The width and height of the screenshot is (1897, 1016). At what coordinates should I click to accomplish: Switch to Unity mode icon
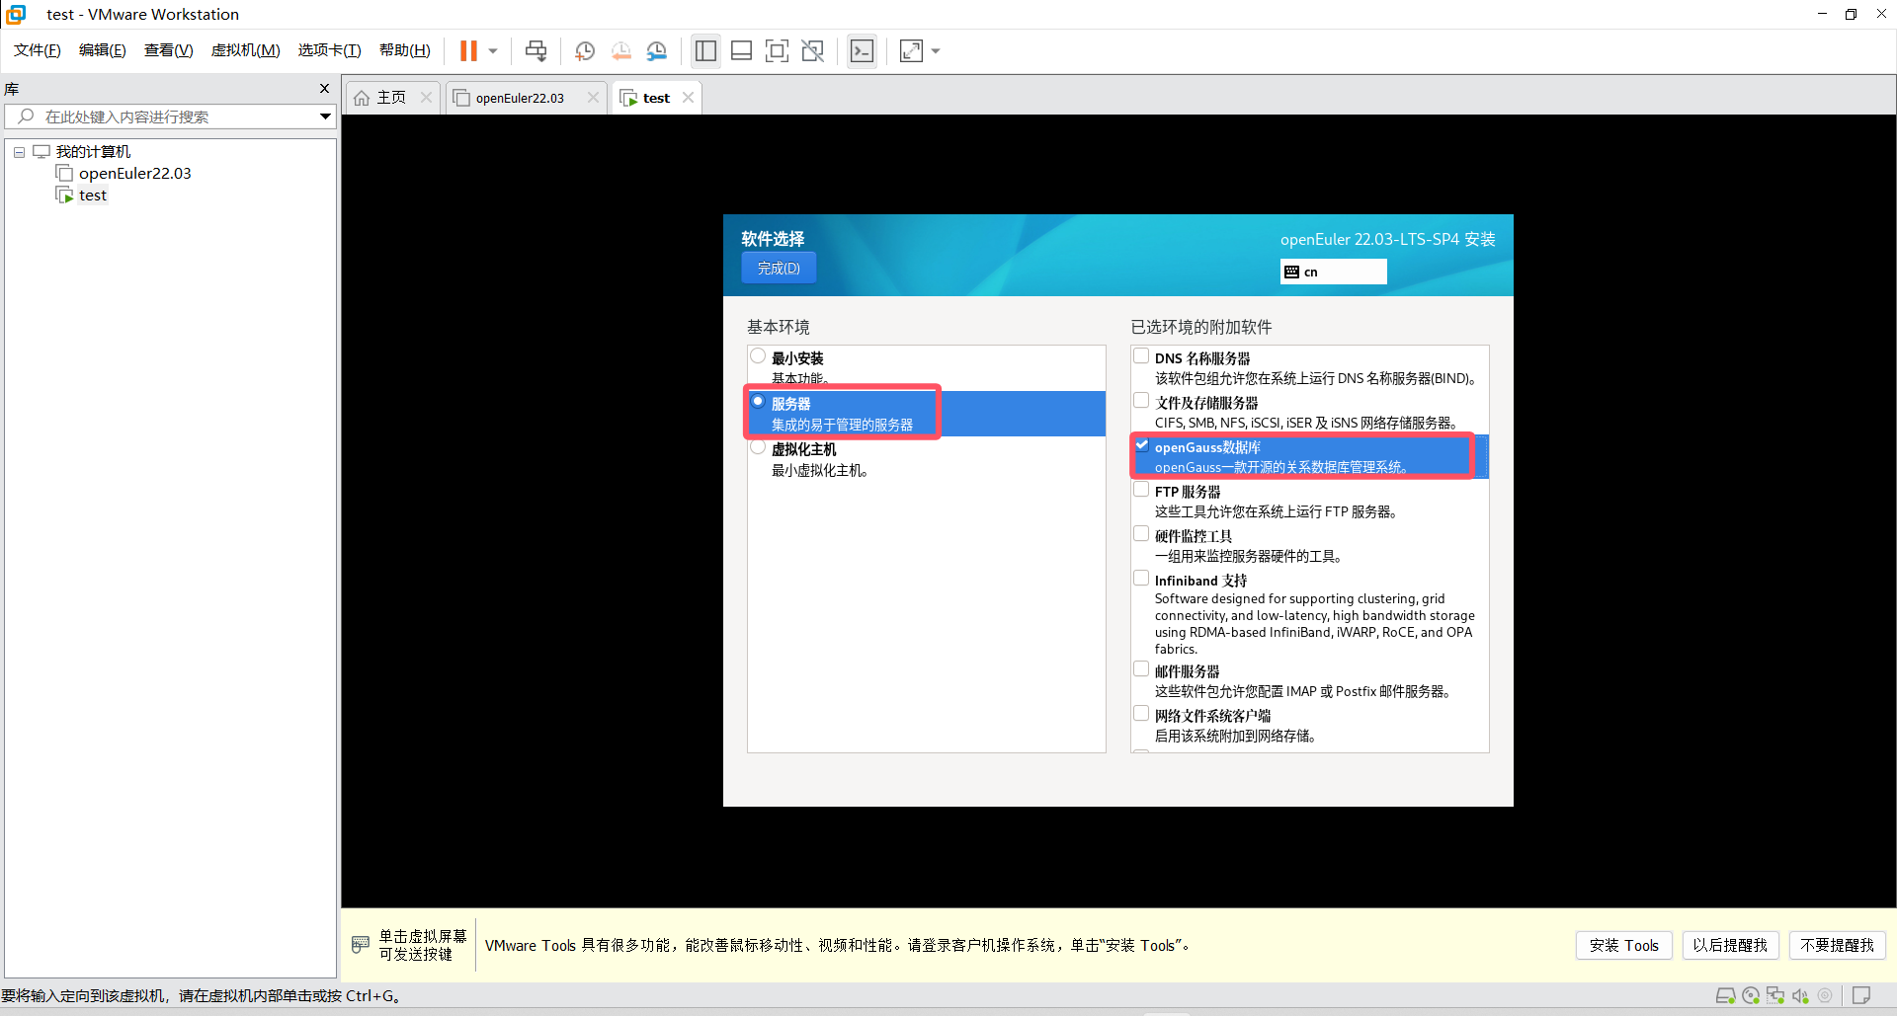pos(813,50)
